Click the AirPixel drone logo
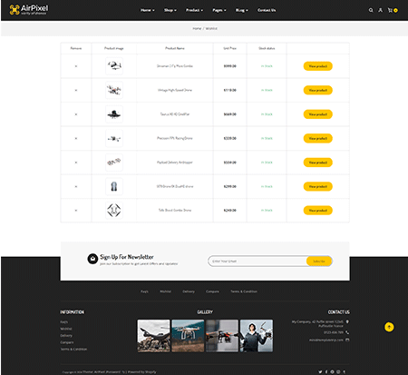408x375 pixels. pos(29,10)
